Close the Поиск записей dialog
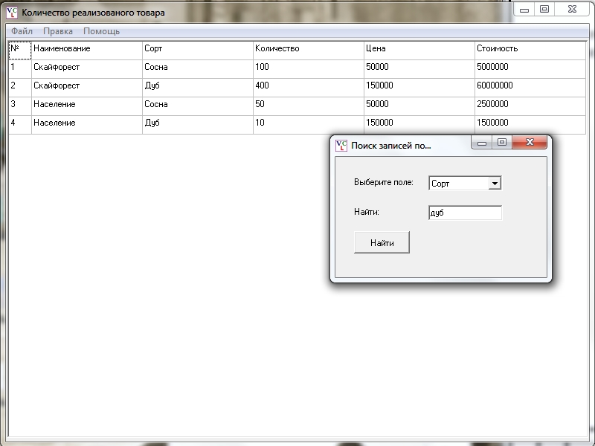Screen dimensions: 595x446 click(x=530, y=142)
